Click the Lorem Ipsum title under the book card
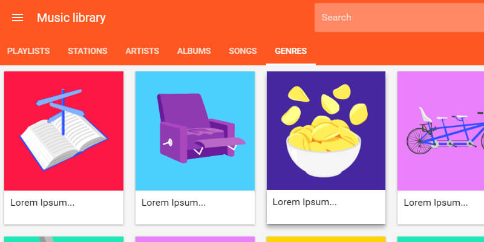This screenshot has height=242, width=484. (x=42, y=202)
